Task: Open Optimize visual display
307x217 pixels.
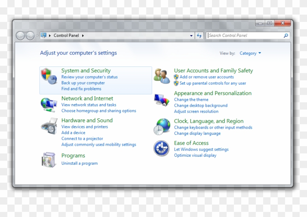Action: [x=195, y=155]
